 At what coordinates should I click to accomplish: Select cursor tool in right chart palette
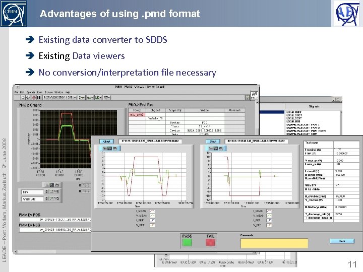click(x=211, y=148)
